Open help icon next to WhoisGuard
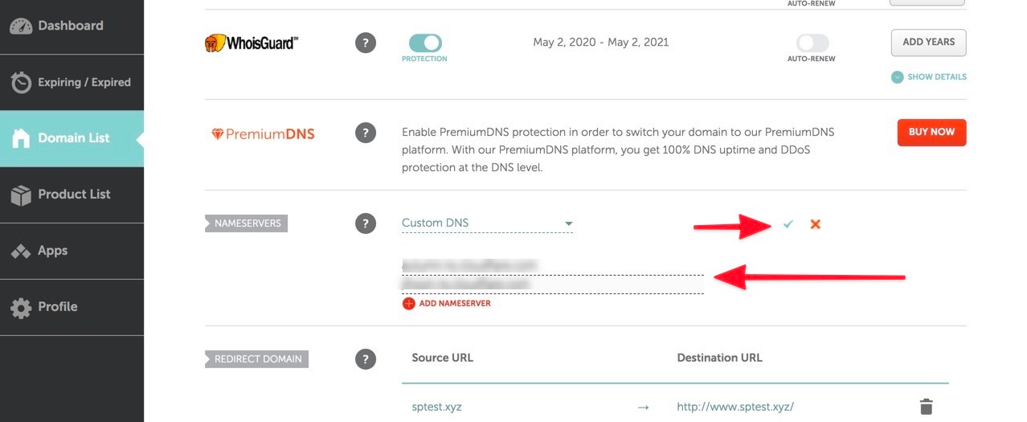Viewport: 1027px width, 422px height. point(366,43)
